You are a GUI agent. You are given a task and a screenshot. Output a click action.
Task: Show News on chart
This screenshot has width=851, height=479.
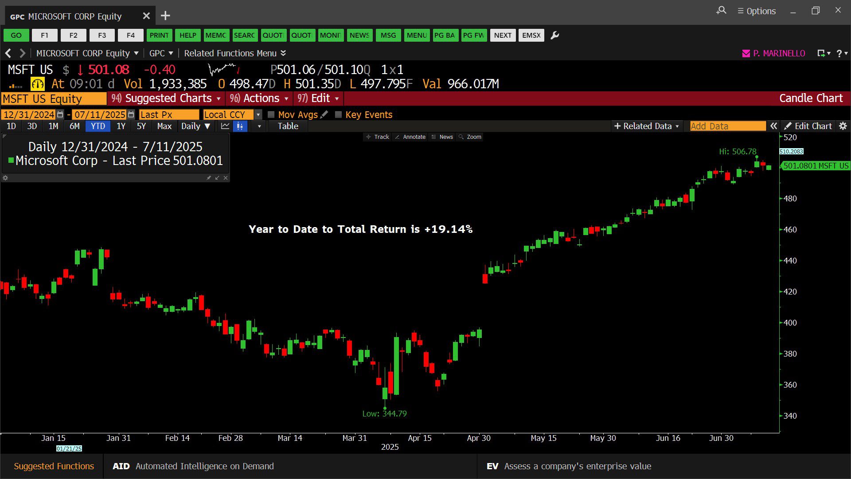point(442,137)
